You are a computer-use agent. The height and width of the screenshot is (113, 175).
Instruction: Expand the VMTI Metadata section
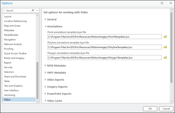point(45,73)
